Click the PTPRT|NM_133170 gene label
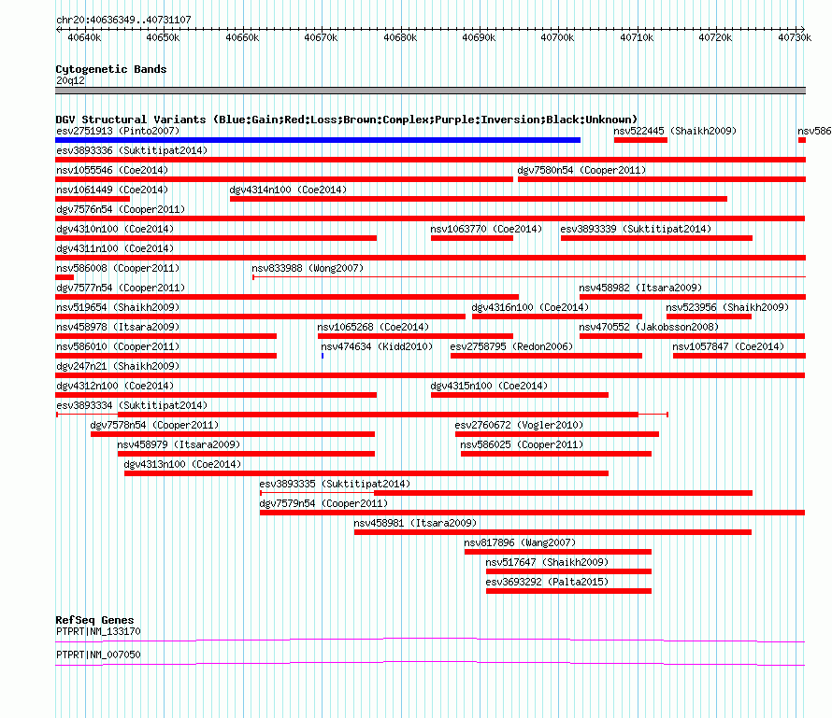832x718 pixels. point(98,631)
